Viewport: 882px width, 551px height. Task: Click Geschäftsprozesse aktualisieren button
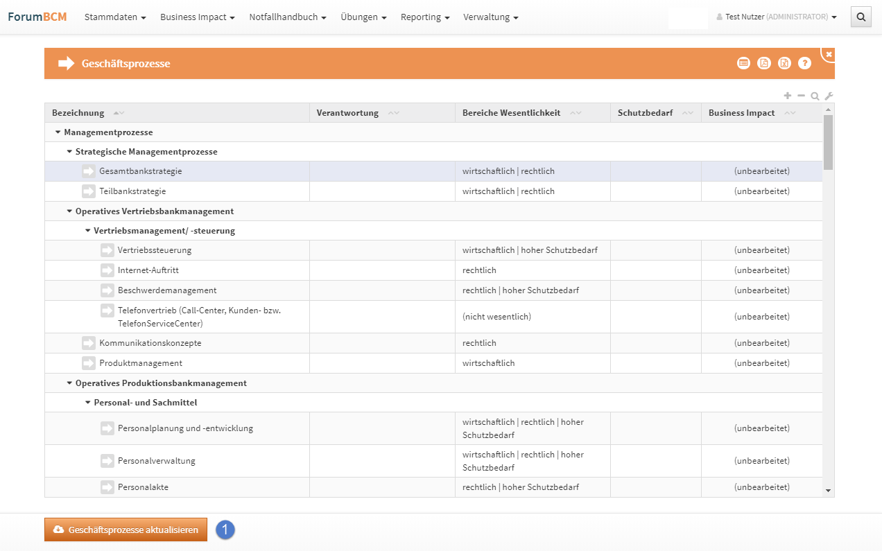click(x=126, y=530)
